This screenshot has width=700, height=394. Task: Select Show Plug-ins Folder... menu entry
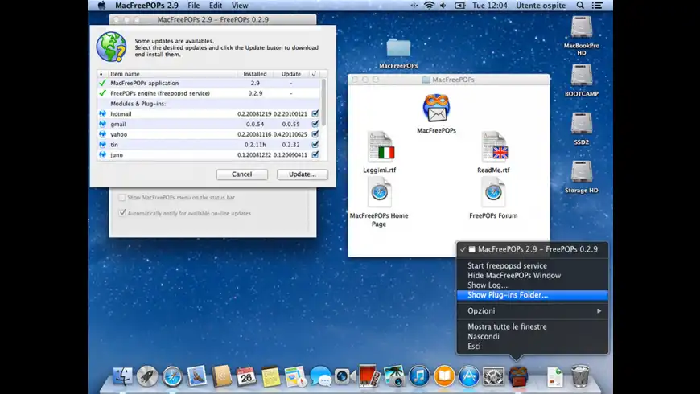click(x=532, y=295)
